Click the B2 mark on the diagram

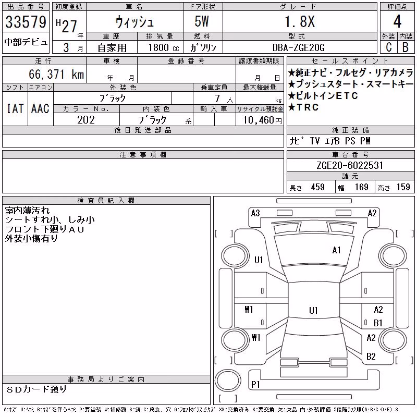tap(371, 356)
